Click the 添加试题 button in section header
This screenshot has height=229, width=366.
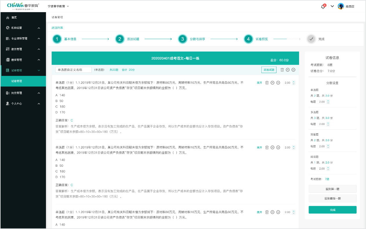pos(269,70)
